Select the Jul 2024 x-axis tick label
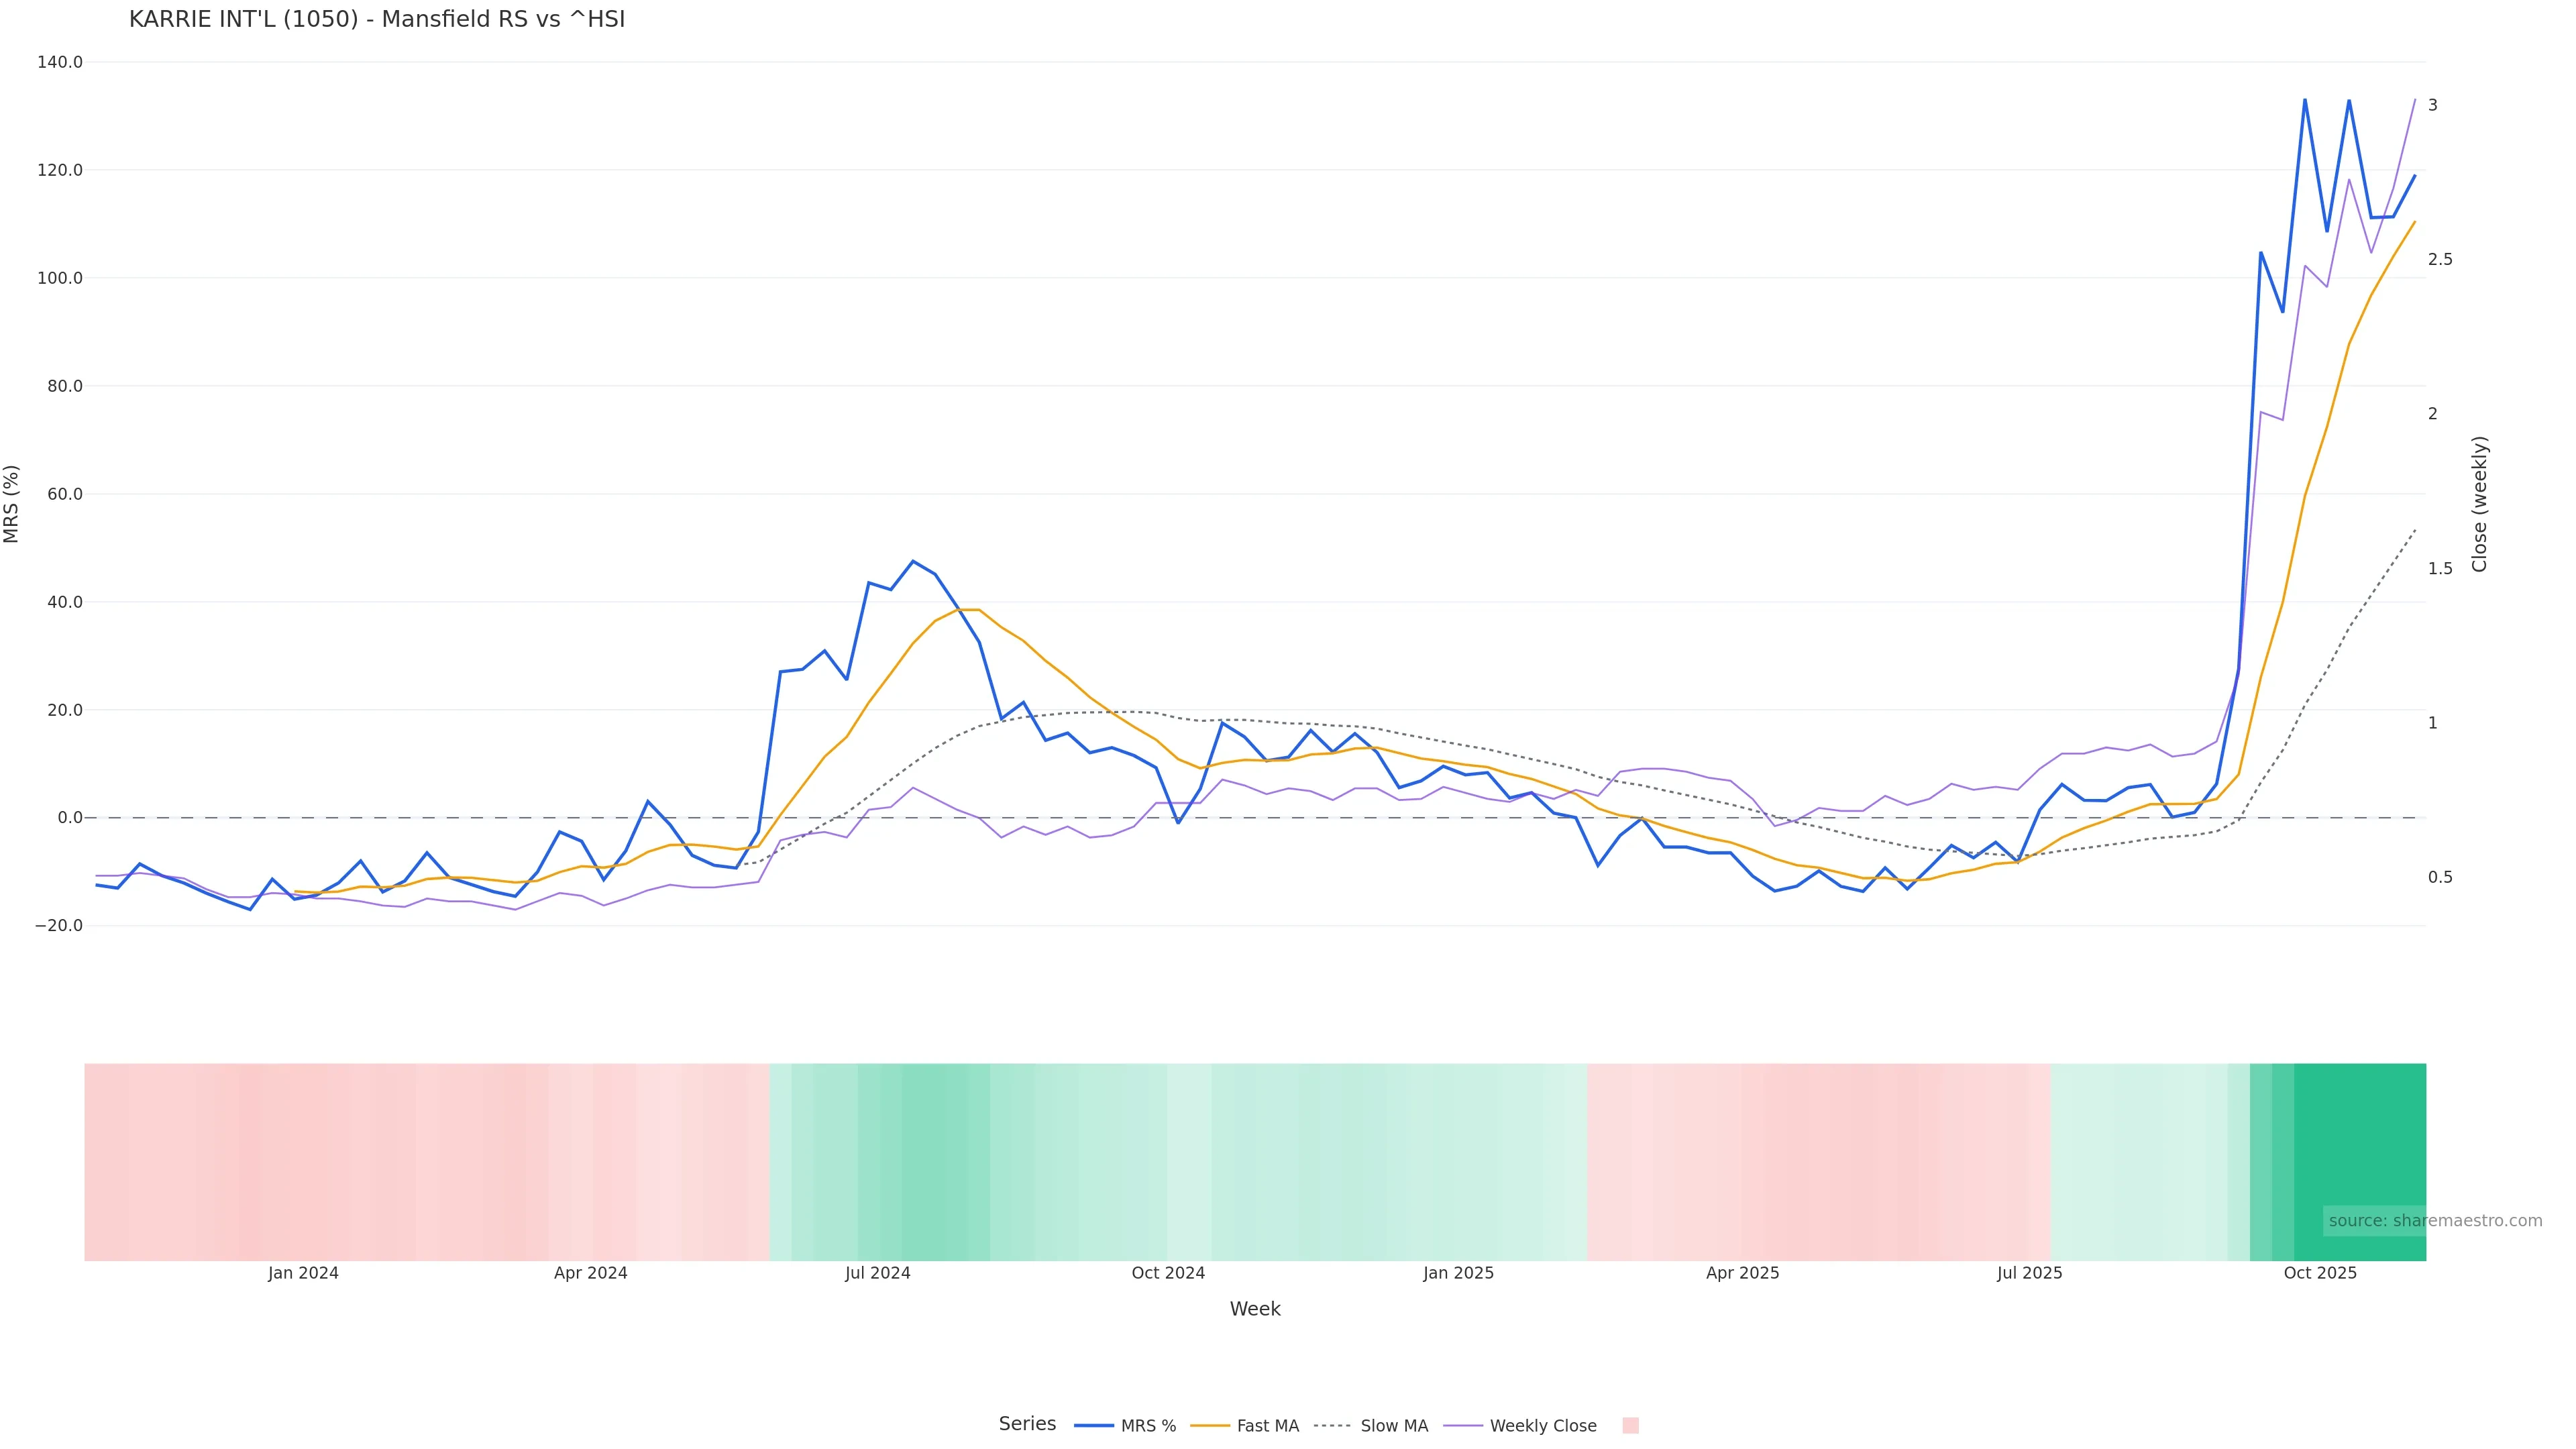2576x1449 pixels. click(878, 1273)
